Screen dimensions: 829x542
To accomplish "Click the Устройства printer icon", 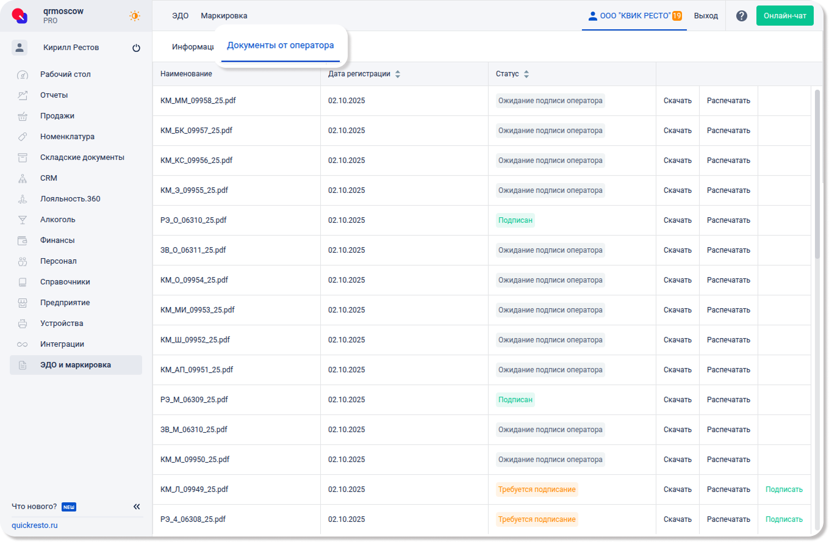I will 23,323.
